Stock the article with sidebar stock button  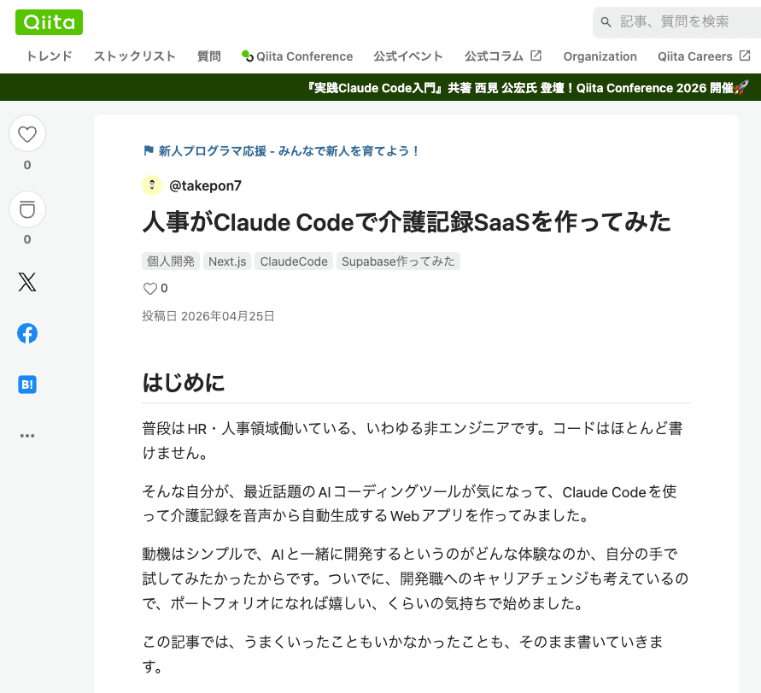[x=27, y=209]
